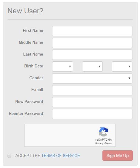Viewport: 140px width, 168px height.
Task: Focus the First Name field
Action: click(92, 31)
